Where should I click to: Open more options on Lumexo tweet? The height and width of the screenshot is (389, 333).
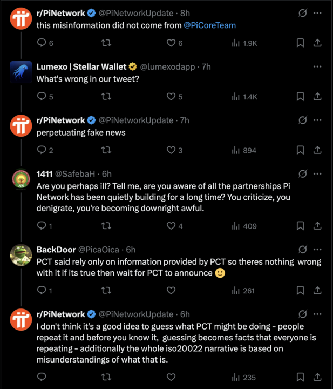click(318, 66)
